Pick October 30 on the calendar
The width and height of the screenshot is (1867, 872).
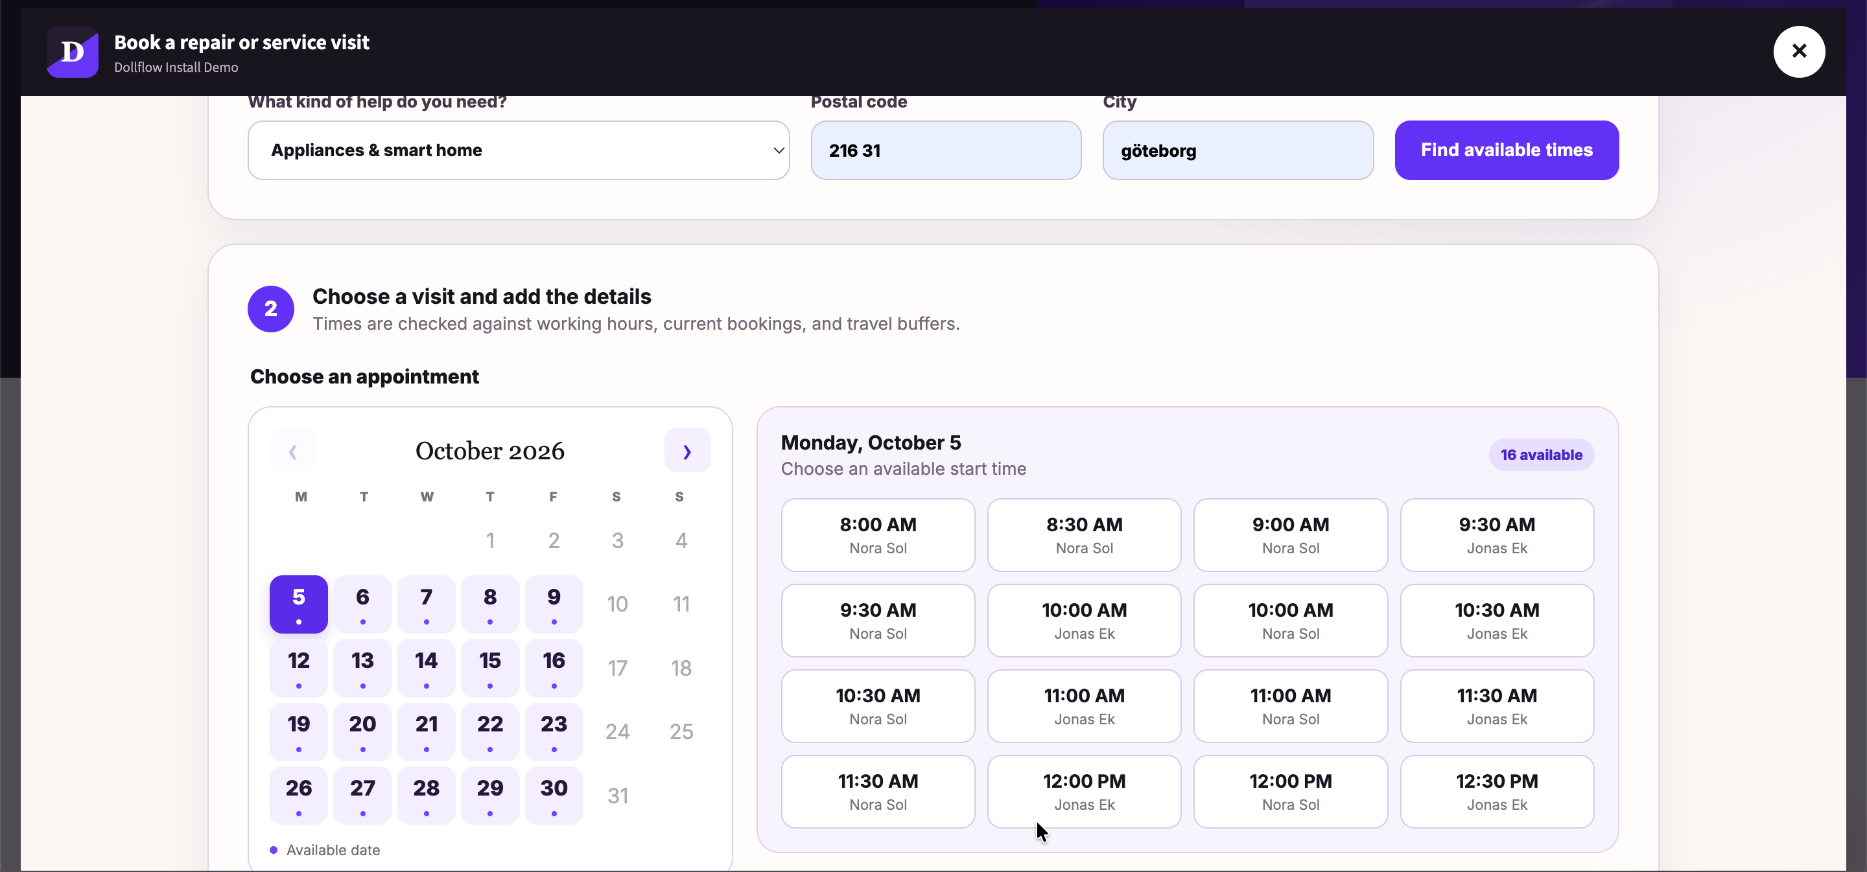[554, 795]
